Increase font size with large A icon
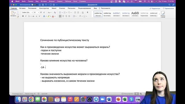 pos(41,12)
